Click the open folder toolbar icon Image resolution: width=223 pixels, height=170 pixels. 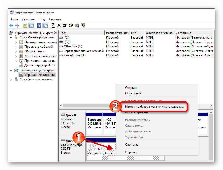(71, 25)
